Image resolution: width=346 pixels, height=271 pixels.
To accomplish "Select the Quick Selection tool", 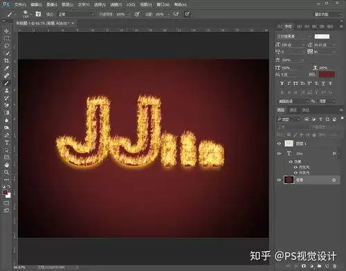I will pyautogui.click(x=6, y=53).
